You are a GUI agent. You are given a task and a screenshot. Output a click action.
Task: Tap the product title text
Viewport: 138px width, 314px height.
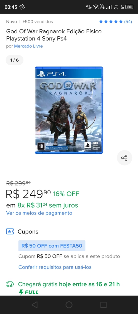click(54, 35)
